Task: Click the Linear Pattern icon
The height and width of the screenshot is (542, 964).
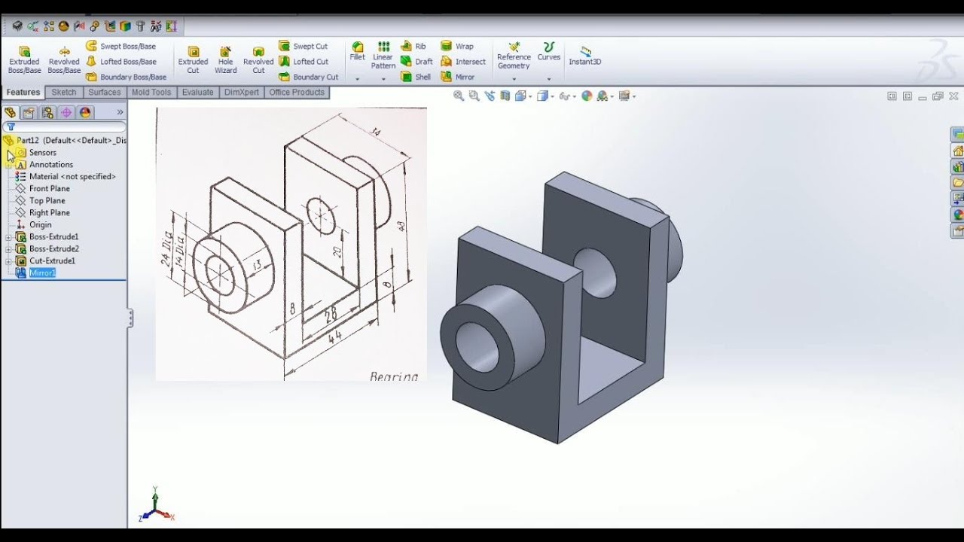Action: tap(383, 47)
